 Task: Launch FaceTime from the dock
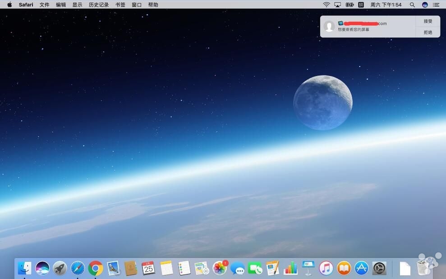pyautogui.click(x=255, y=268)
